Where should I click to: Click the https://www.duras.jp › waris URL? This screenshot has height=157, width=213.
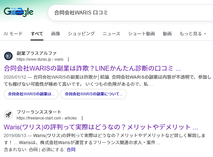40,59
